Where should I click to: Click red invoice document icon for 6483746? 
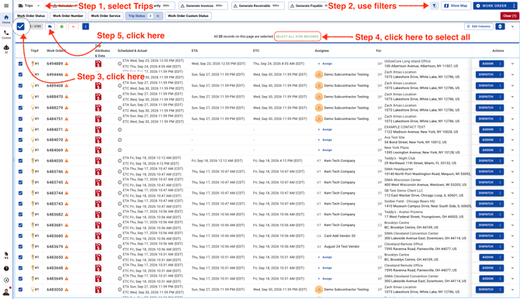pyautogui.click(x=98, y=171)
